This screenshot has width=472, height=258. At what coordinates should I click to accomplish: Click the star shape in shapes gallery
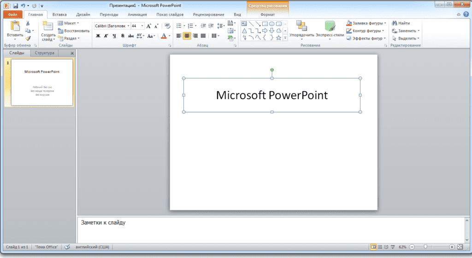(278, 38)
